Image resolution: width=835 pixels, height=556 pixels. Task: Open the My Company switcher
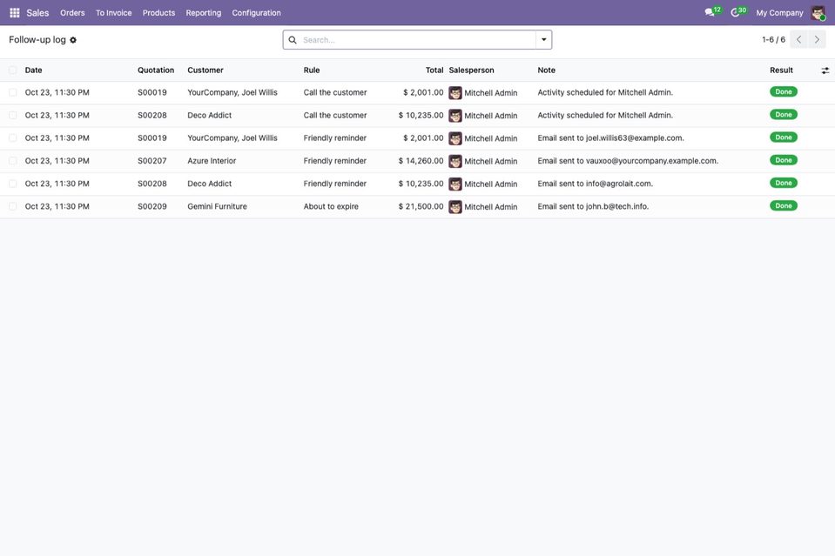pyautogui.click(x=779, y=13)
